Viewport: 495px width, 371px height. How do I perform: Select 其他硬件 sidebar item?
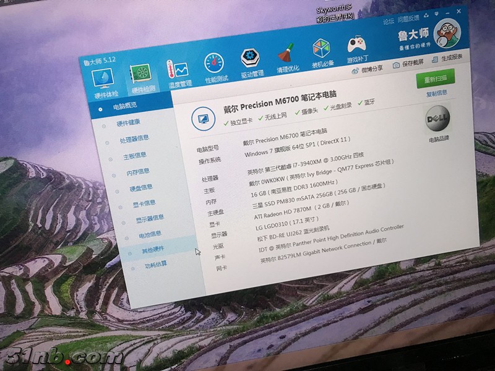(152, 249)
